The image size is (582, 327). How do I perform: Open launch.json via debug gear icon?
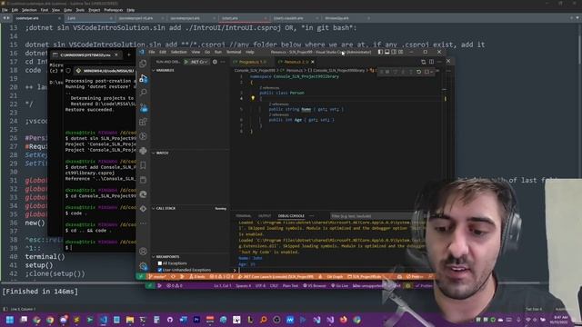click(x=215, y=62)
